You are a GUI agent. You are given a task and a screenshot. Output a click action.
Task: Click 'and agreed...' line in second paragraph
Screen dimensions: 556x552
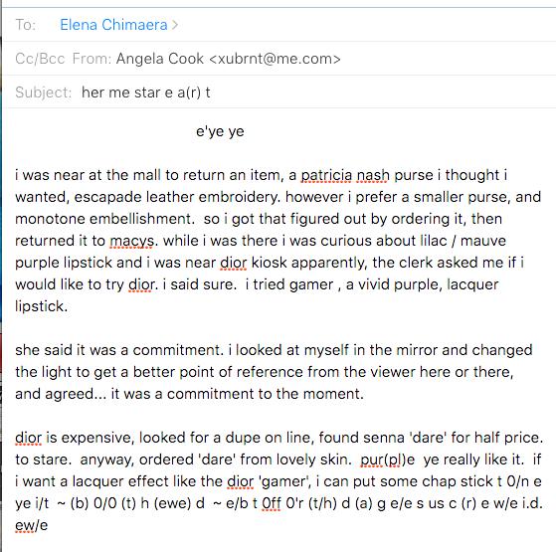(x=189, y=394)
